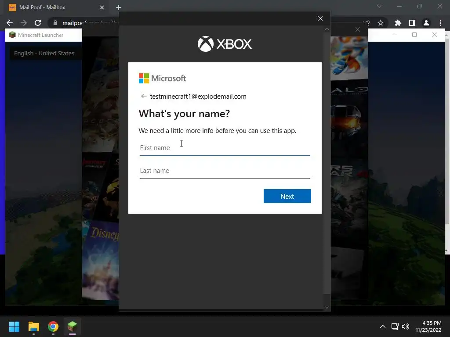450x337 pixels.
Task: Close the Mail Poof browser tab
Action: [x=102, y=7]
